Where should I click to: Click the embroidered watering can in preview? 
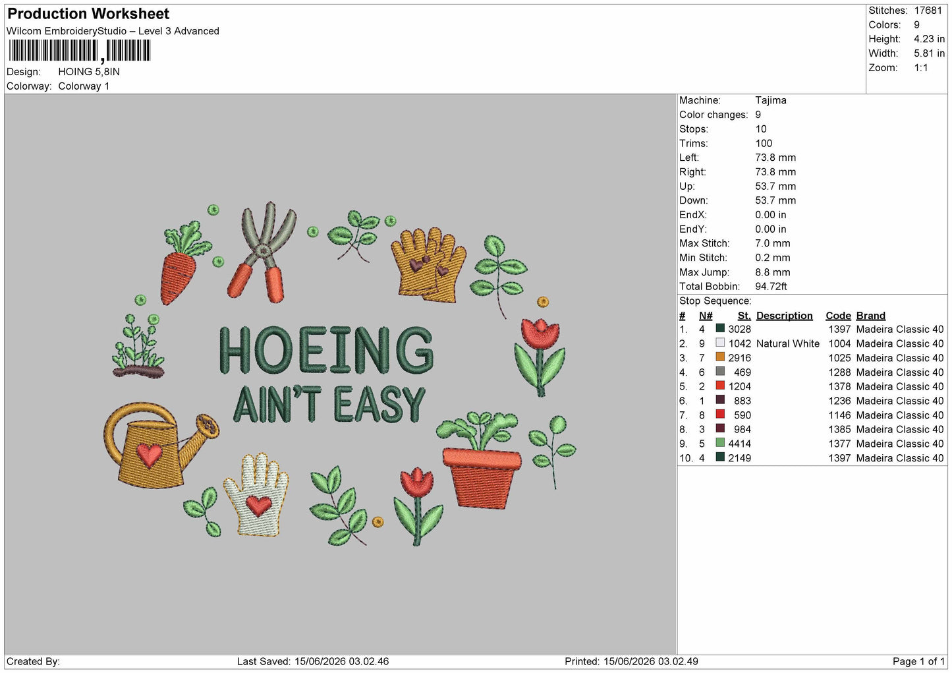point(160,445)
